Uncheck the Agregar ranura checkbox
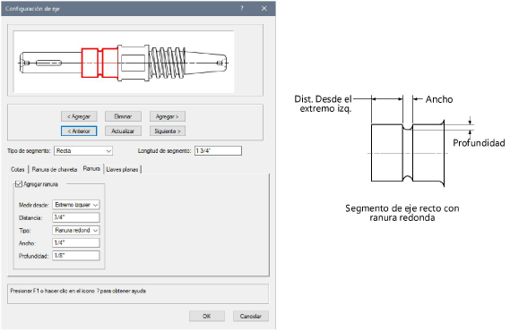510x330 pixels. coord(19,184)
